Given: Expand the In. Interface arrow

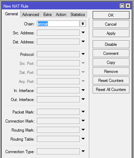Looking at the screenshot, I should (x=83, y=90).
